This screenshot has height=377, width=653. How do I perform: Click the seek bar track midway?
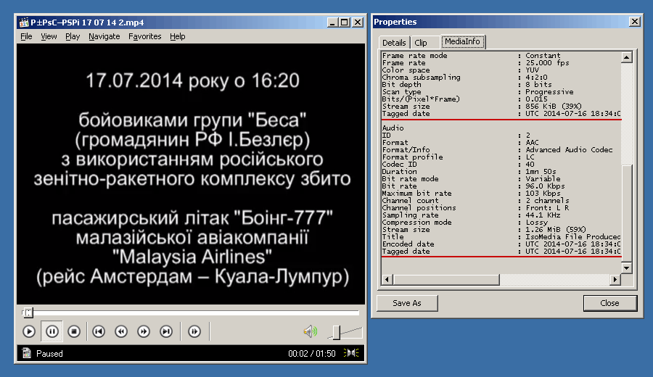click(x=191, y=312)
